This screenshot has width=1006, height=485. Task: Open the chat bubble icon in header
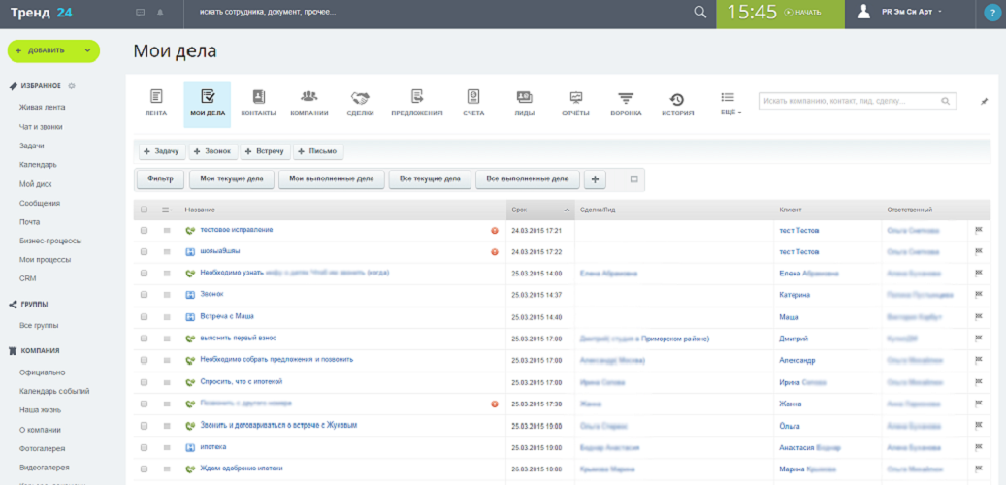coord(141,13)
